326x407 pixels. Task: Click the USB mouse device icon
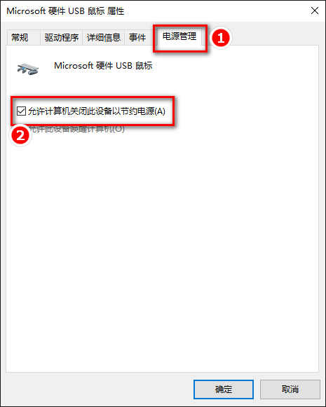point(28,69)
